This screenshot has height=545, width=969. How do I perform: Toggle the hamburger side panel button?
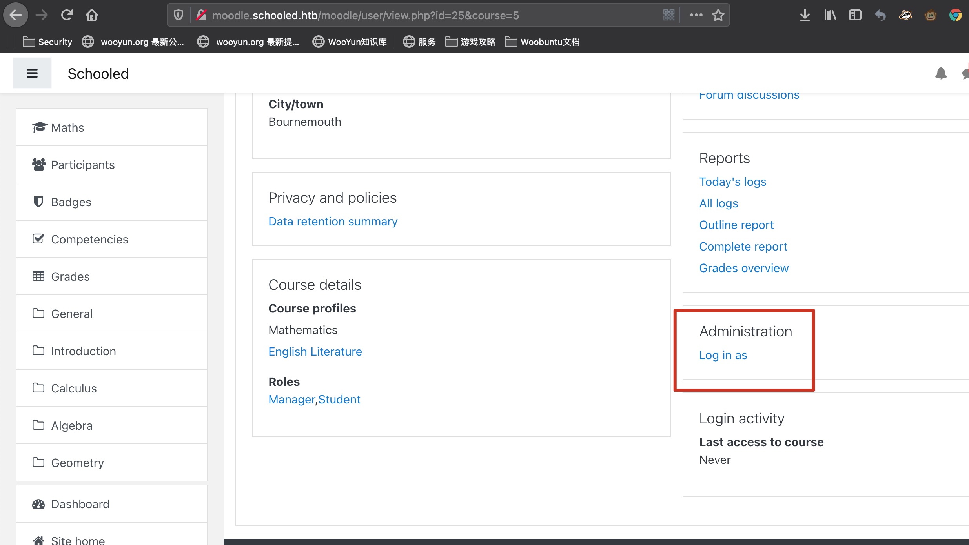pyautogui.click(x=32, y=73)
